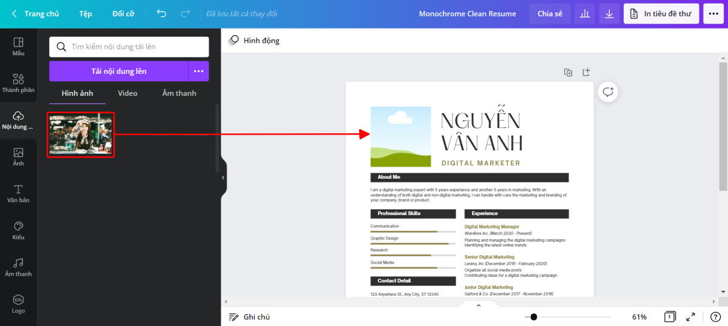Open the Mẫu templates panel
The height and width of the screenshot is (326, 728).
point(18,47)
